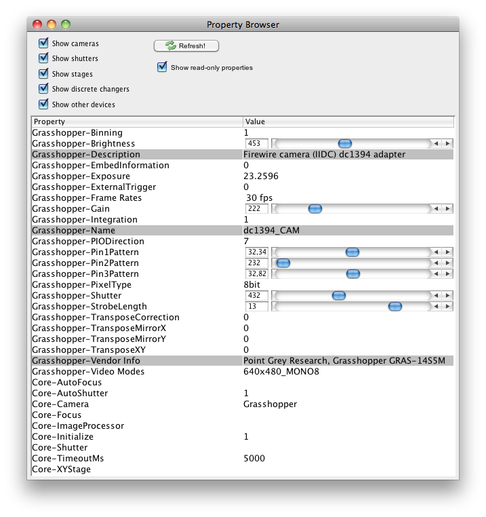Click right arrow of StrobeLength slider

447,307
